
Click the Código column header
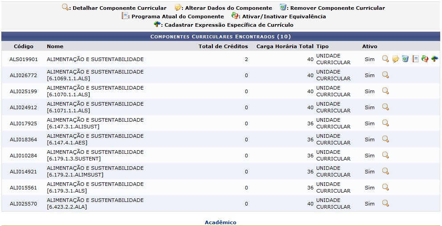tap(24, 46)
